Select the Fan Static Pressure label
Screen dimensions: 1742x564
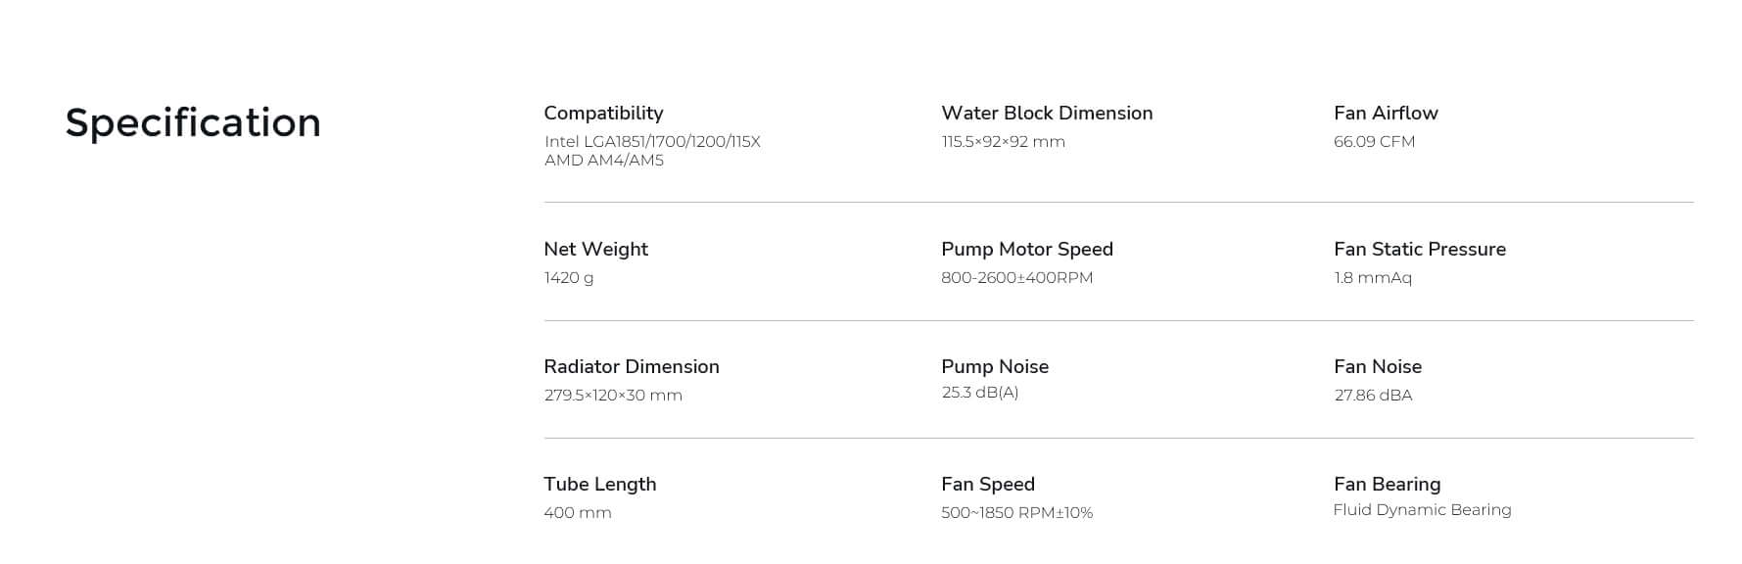tap(1420, 249)
